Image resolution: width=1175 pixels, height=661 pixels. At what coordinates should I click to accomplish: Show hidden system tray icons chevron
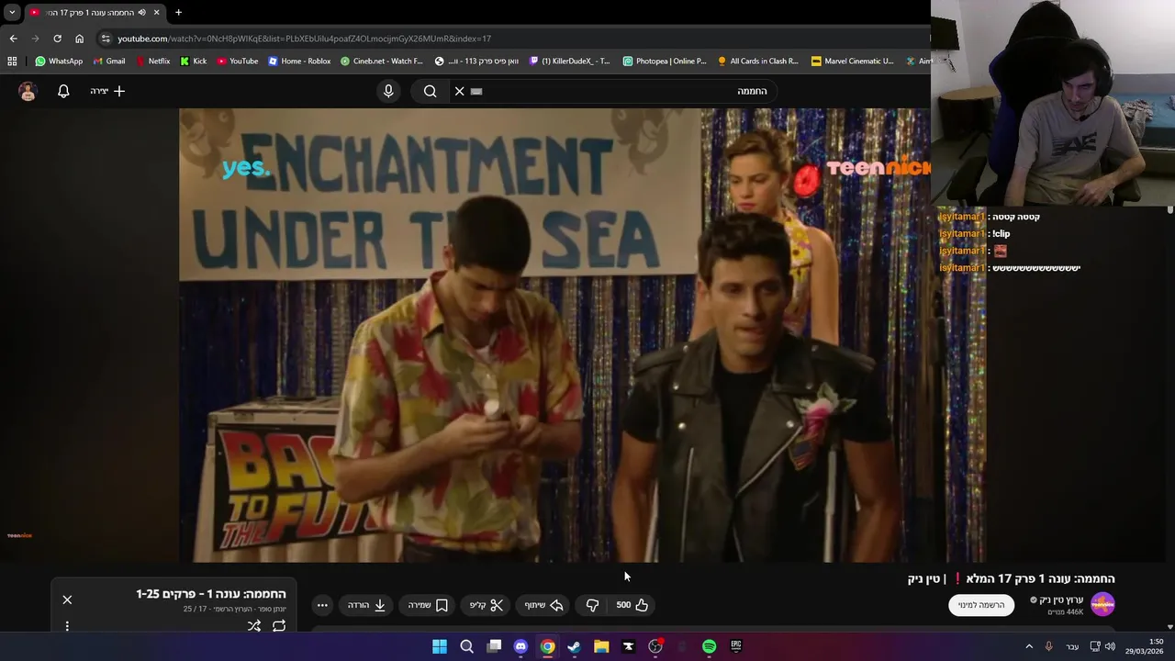point(1029,646)
